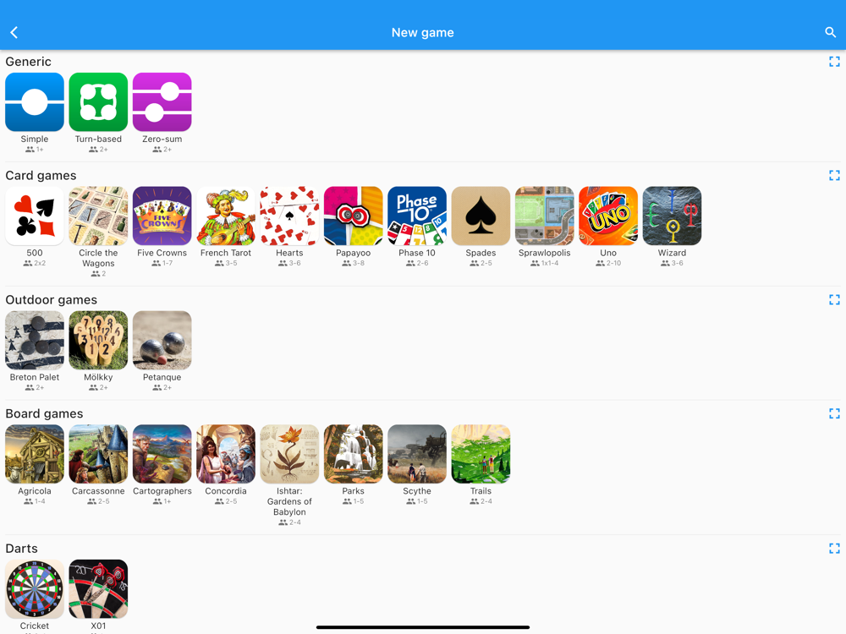Go back using the top-left arrow
This screenshot has height=634, width=846.
14,32
